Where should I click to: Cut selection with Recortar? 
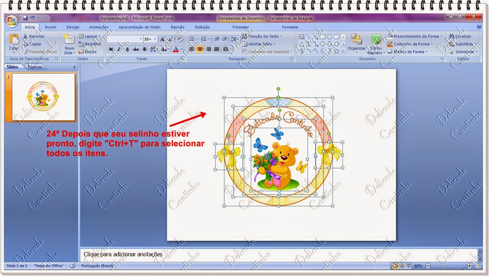pyautogui.click(x=34, y=36)
